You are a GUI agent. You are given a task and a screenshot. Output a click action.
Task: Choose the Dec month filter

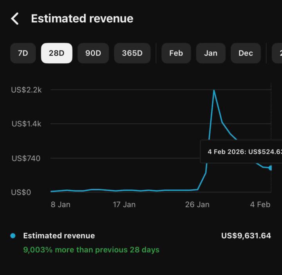(246, 53)
